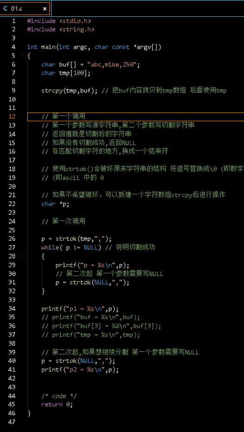
Task: Click 'p = strtok(NULL,",");' on line 40
Action: pyautogui.click(x=79, y=361)
